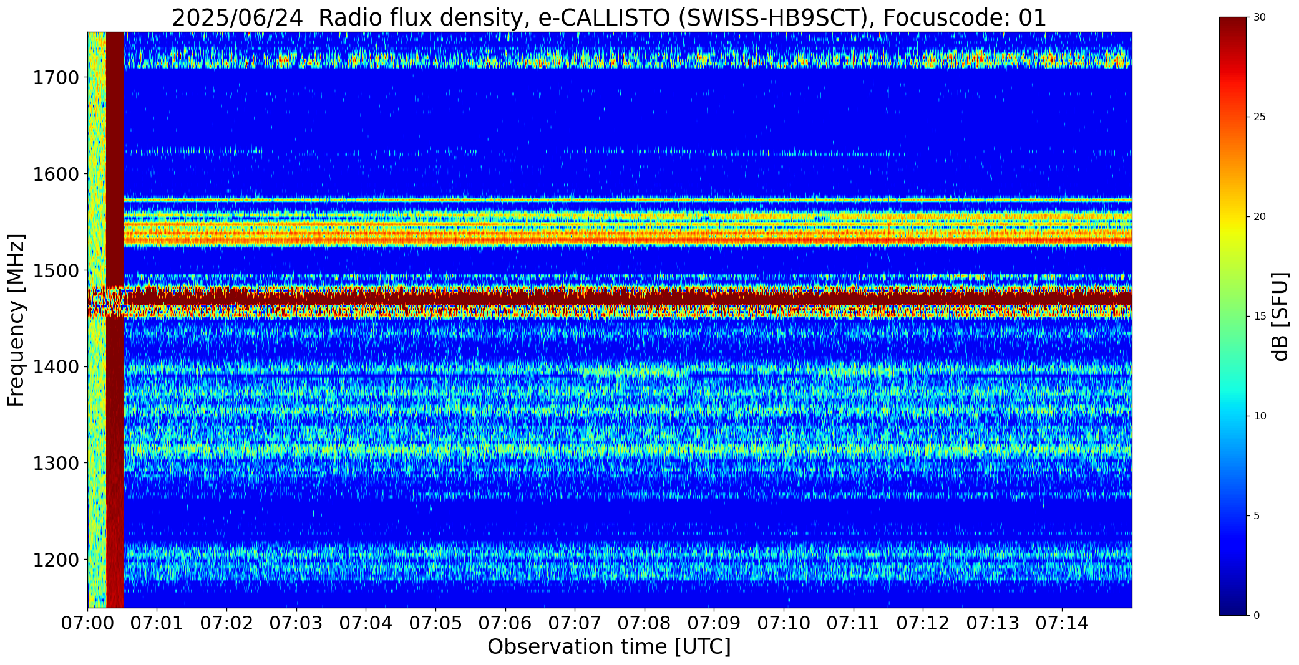Click the colorbar tick label 10
1299x665 pixels.
(1260, 416)
